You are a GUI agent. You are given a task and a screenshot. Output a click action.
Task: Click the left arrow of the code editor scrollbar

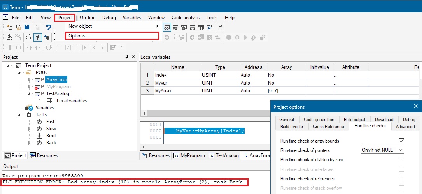point(144,147)
